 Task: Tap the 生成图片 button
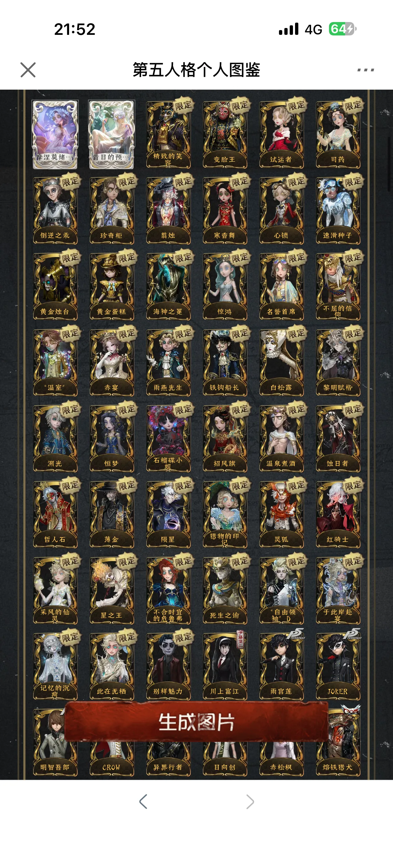tap(196, 722)
